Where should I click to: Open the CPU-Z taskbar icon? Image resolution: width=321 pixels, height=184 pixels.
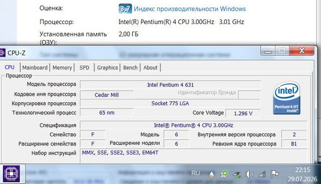[x=11, y=173]
